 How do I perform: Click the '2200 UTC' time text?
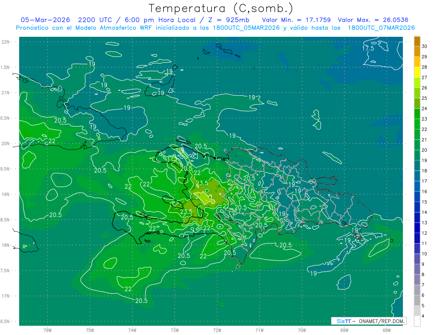95,20
